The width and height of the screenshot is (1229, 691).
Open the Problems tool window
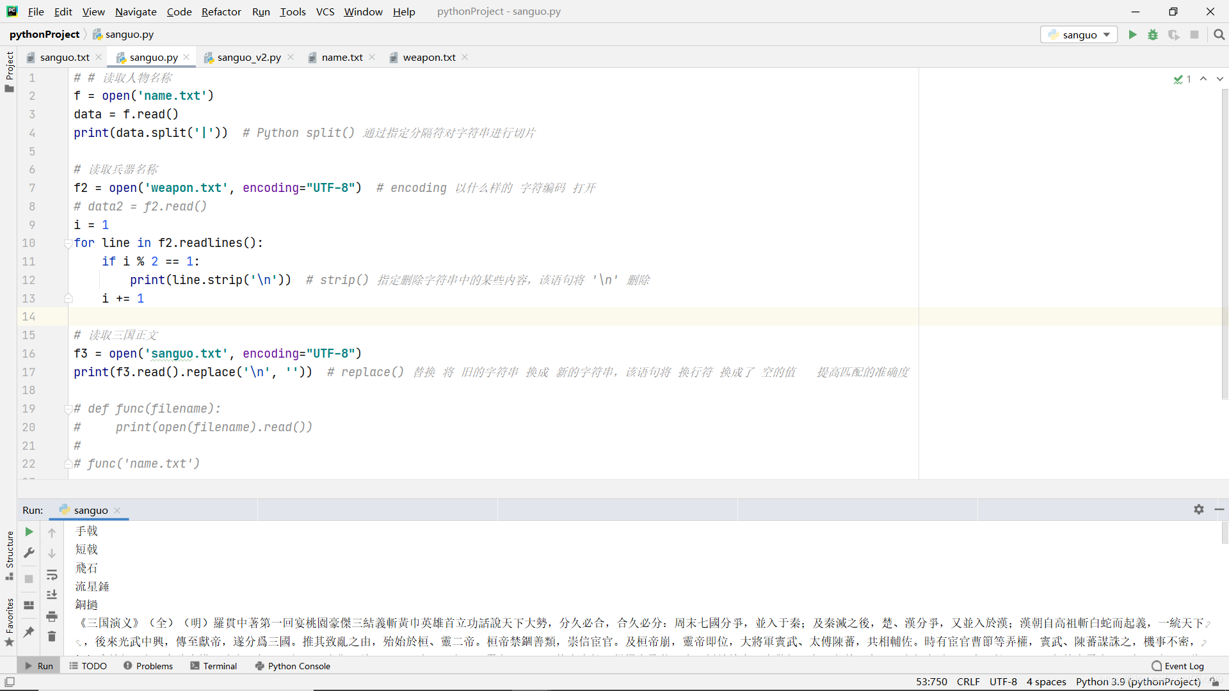coord(148,666)
